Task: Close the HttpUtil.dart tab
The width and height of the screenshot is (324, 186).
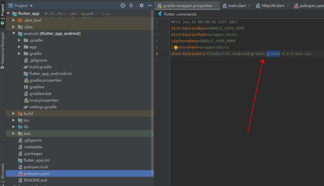Action: click(x=288, y=6)
